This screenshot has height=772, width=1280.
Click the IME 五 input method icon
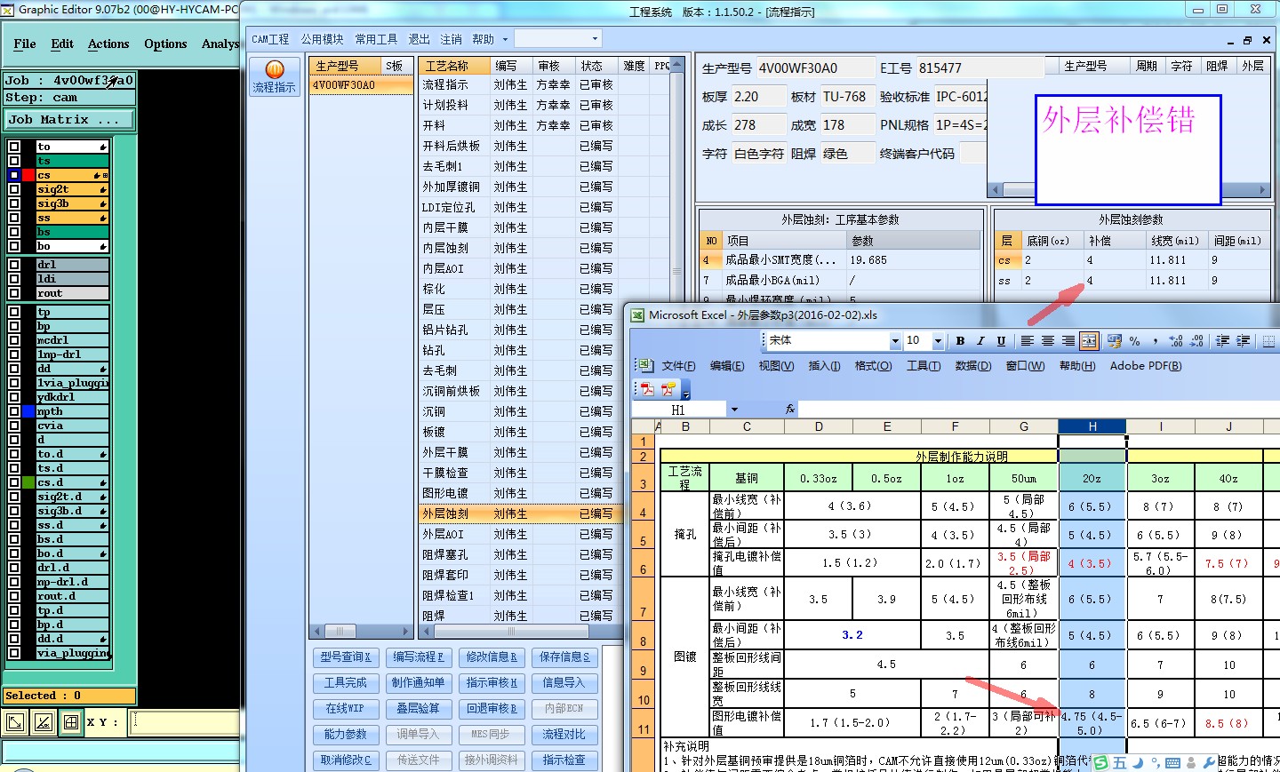tap(1119, 763)
